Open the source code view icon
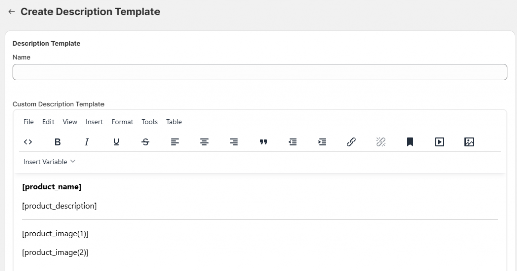Viewport: 517px width, 271px height. (28, 142)
